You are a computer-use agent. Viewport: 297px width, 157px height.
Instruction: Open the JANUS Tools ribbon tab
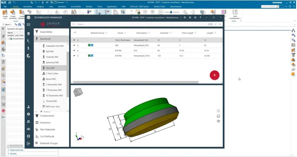(159, 7)
